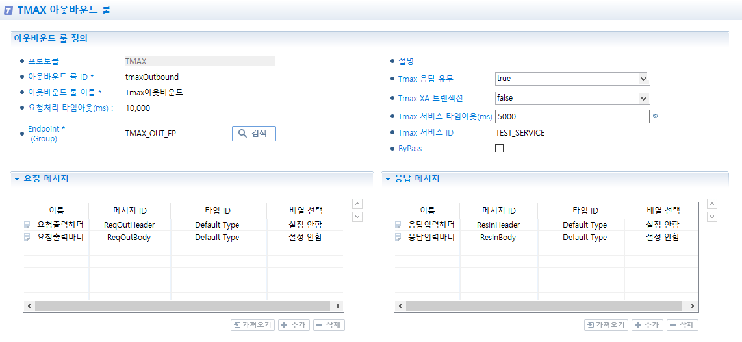
Task: Click 삭제 button under response messages
Action: click(682, 325)
